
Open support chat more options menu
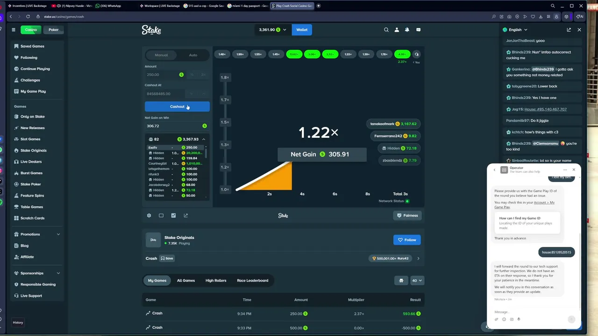[565, 170]
